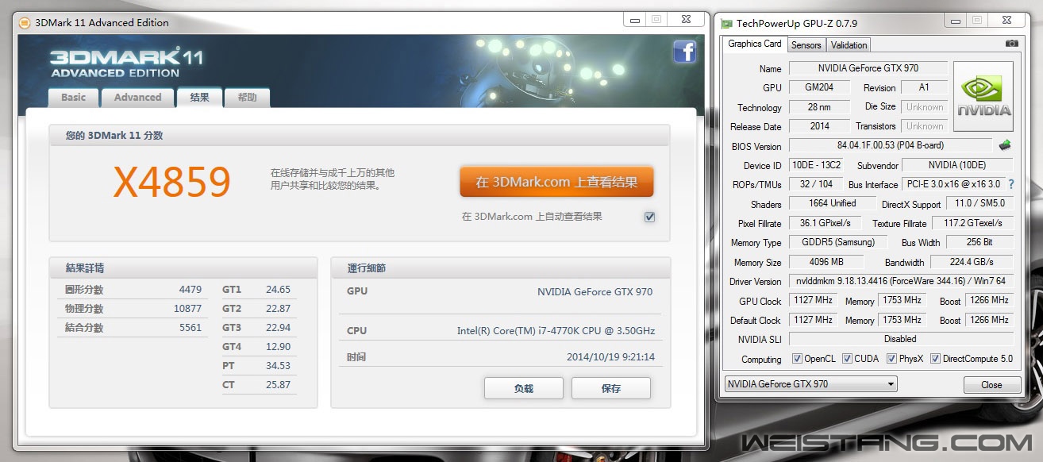Click the GPU-Z title bar app icon

[x=726, y=23]
